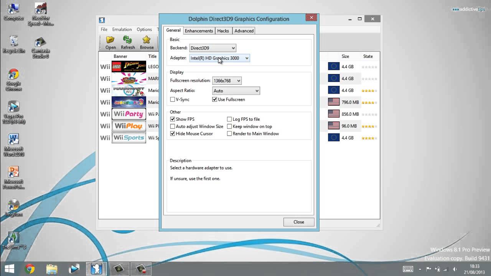Click the US flag beside 796.0 MB
The height and width of the screenshot is (276, 491).
coord(334,102)
